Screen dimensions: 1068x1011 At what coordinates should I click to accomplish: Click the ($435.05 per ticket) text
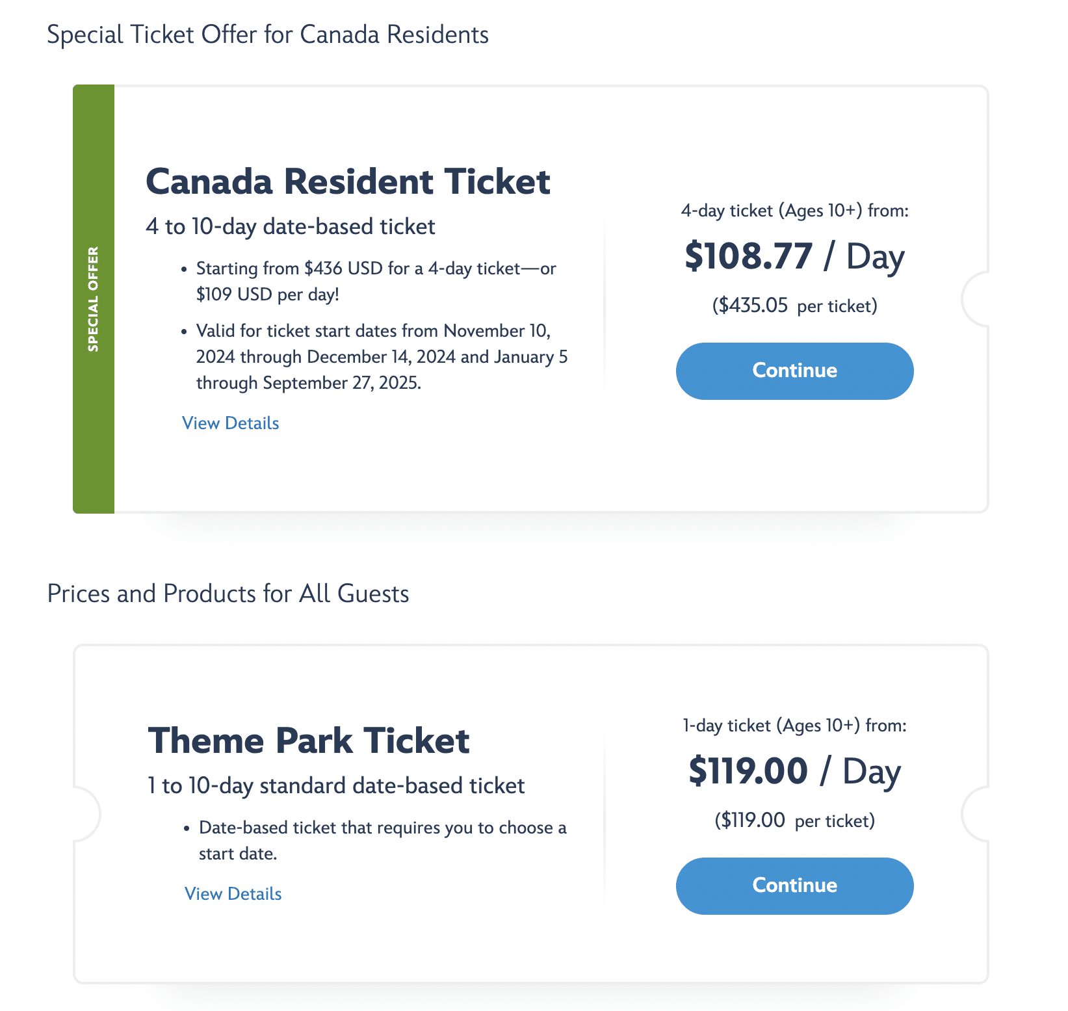(794, 306)
